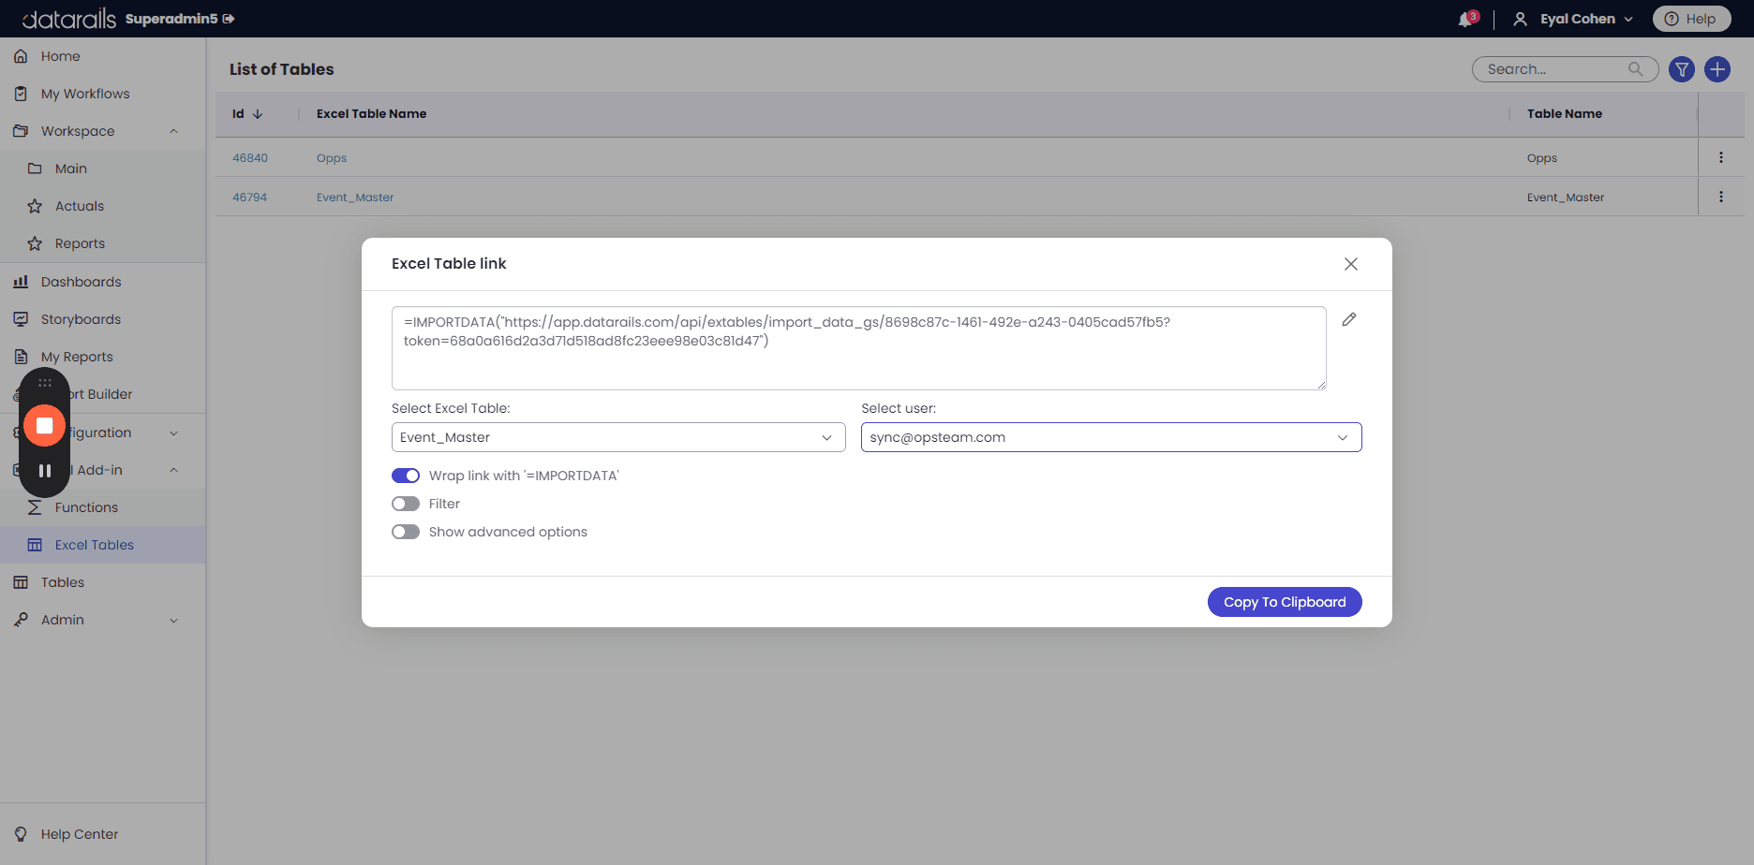
Task: Toggle Wrap link with =IMPORTDATA switch
Action: tap(406, 476)
